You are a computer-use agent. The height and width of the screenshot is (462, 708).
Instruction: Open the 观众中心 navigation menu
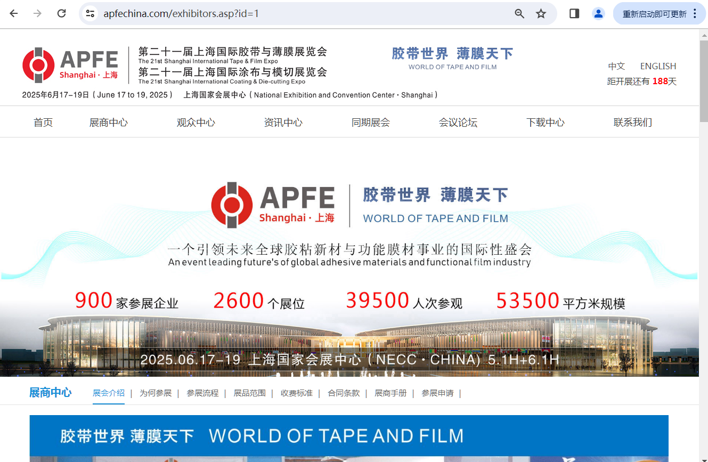click(196, 123)
